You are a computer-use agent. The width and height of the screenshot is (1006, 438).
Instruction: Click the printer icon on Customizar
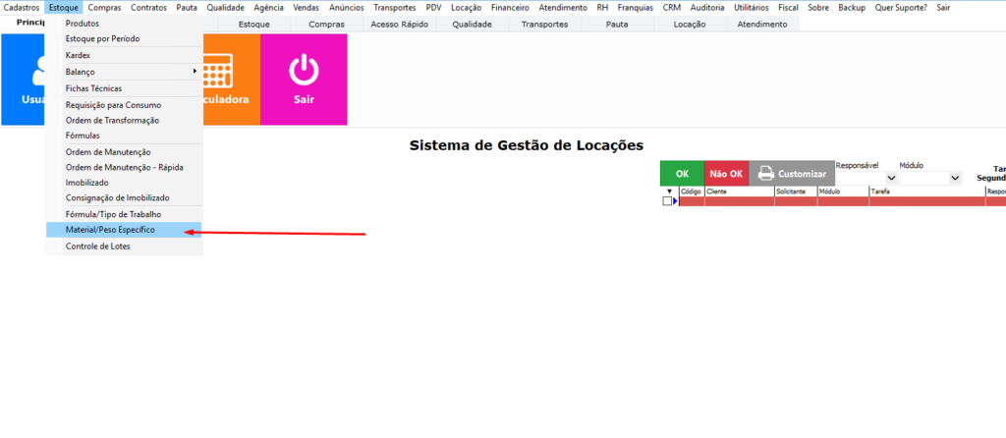pyautogui.click(x=764, y=174)
